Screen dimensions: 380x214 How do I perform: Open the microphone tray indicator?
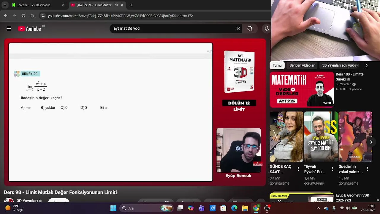click(334, 208)
